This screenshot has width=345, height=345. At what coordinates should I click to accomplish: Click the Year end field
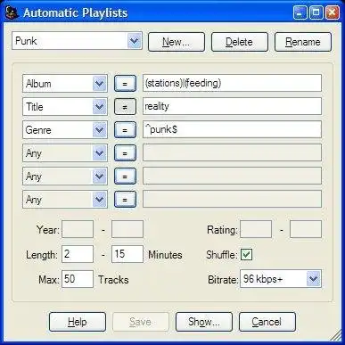(127, 229)
